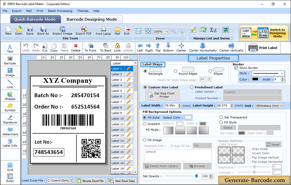Create a New label file
The width and height of the screenshot is (291, 185).
tap(8, 31)
